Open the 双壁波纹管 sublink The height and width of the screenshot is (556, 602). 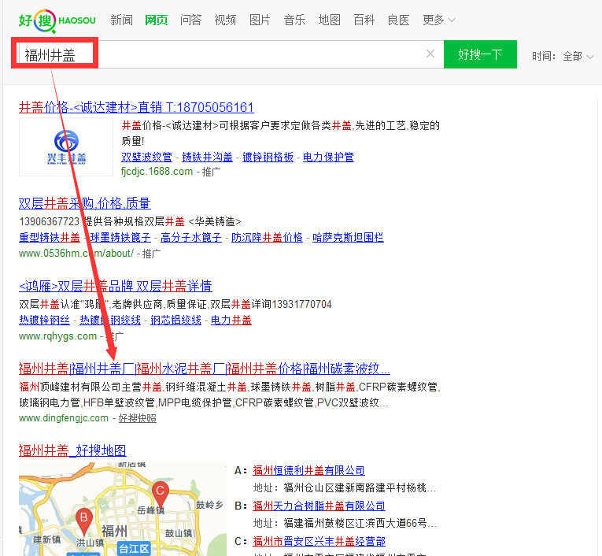(146, 157)
